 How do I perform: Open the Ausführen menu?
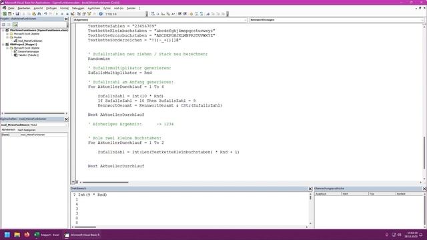point(93,9)
